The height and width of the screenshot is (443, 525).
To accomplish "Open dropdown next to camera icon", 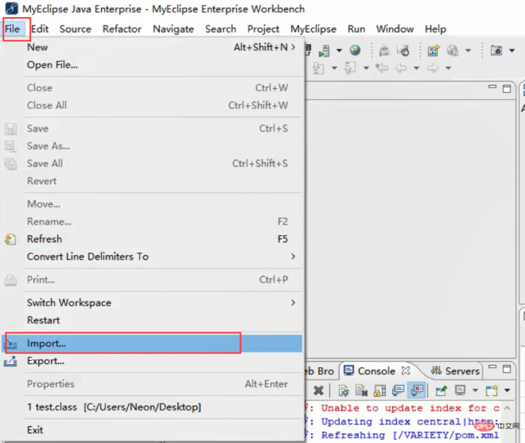I will 512,50.
